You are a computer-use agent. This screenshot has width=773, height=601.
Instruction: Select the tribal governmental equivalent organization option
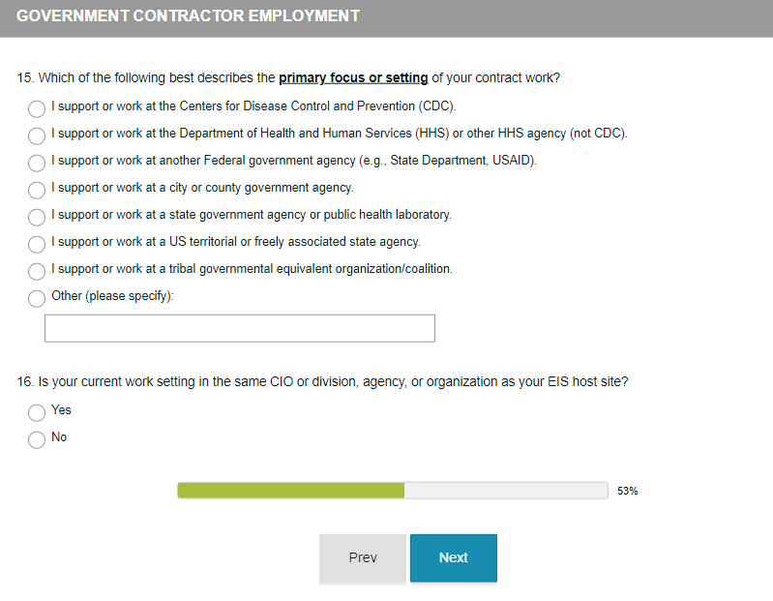37,271
